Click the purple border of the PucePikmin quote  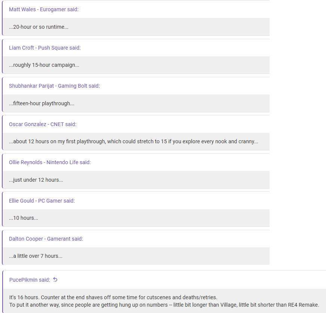[x=3, y=292]
